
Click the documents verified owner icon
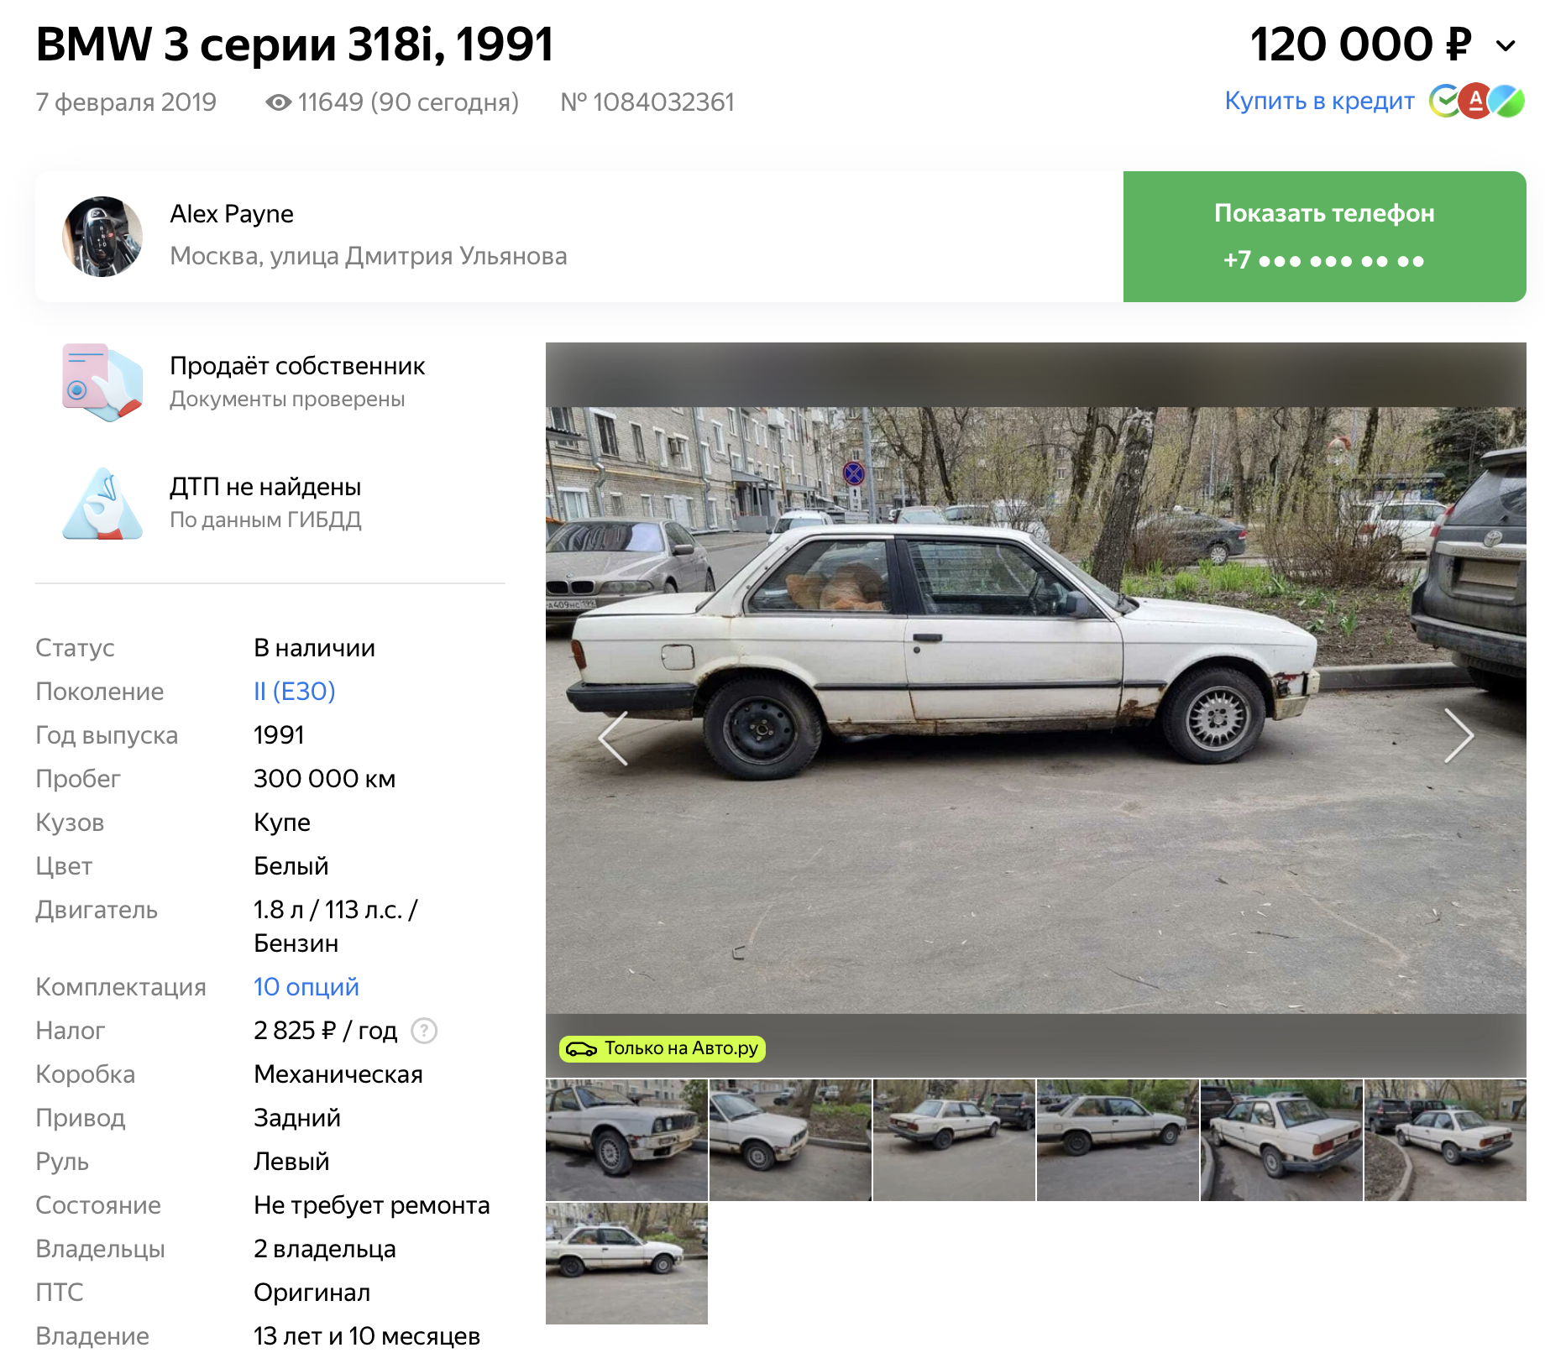tap(102, 382)
